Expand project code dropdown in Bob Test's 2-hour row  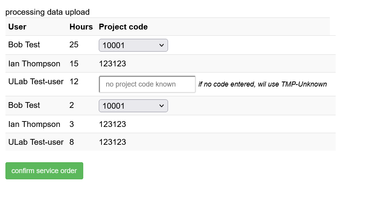tap(133, 106)
